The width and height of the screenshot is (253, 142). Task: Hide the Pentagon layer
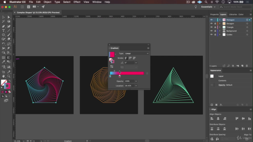pyautogui.click(x=211, y=20)
